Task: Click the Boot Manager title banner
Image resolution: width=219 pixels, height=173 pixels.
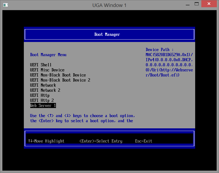Action: tap(107, 34)
